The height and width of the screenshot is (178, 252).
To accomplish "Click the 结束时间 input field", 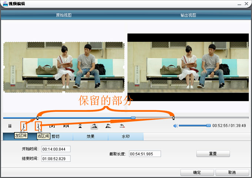I will click(x=56, y=159).
